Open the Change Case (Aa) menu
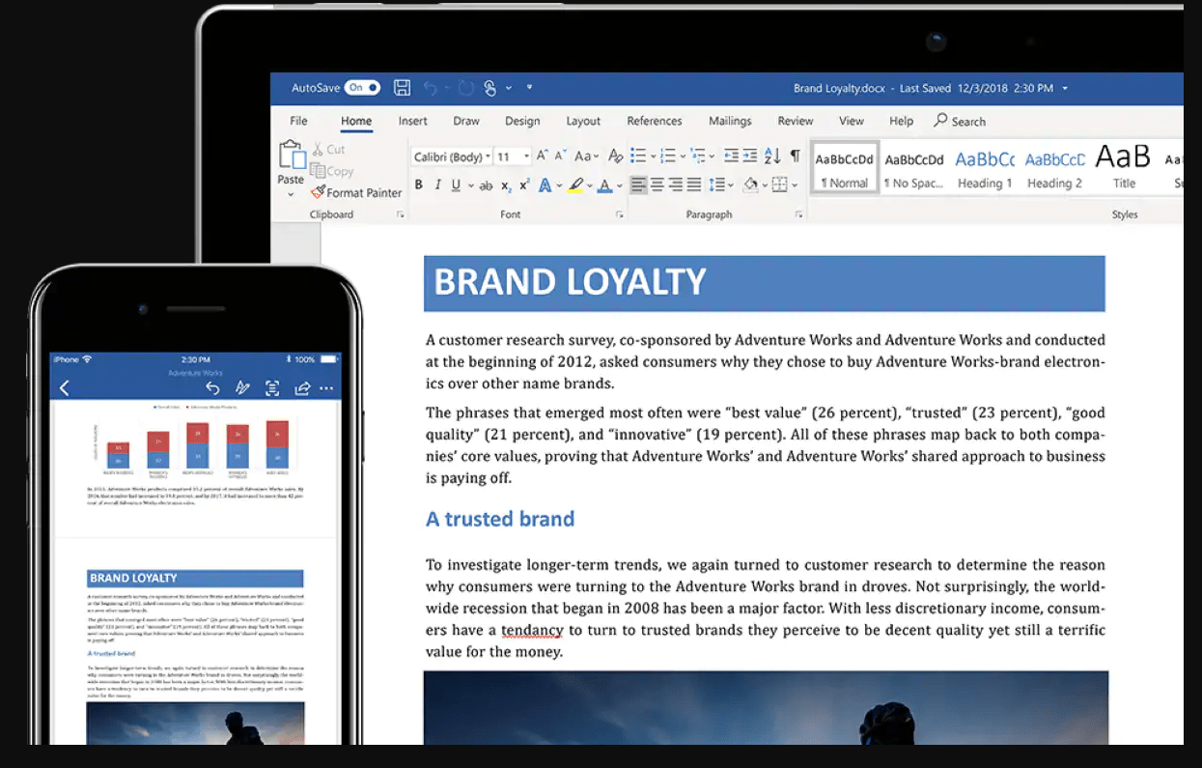Screen dimensions: 1202x768 [x=586, y=156]
